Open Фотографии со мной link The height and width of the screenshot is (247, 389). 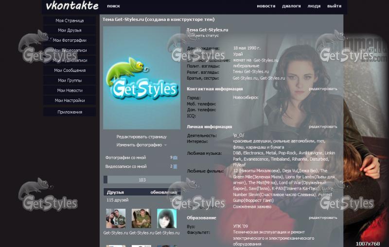point(125,157)
